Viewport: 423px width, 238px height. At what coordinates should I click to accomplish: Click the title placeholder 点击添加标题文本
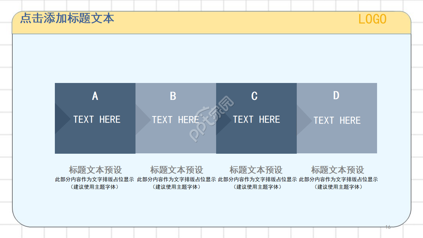point(67,18)
